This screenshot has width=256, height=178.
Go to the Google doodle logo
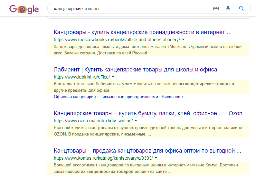coord(24,9)
